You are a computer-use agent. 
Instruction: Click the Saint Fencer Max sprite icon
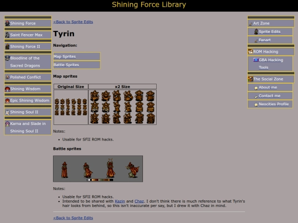click(7, 35)
